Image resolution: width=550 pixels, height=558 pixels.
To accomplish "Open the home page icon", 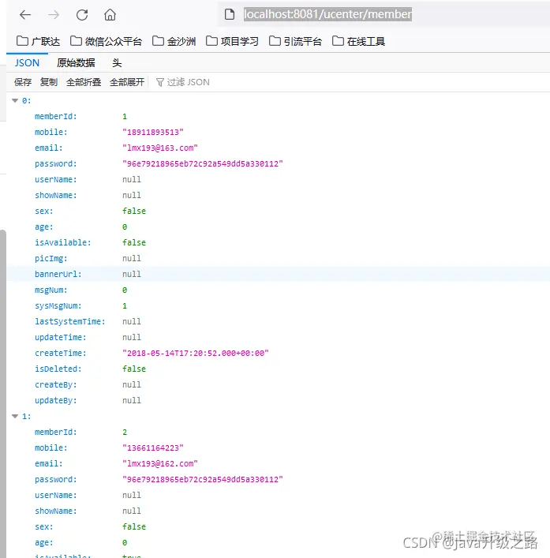I will point(110,15).
